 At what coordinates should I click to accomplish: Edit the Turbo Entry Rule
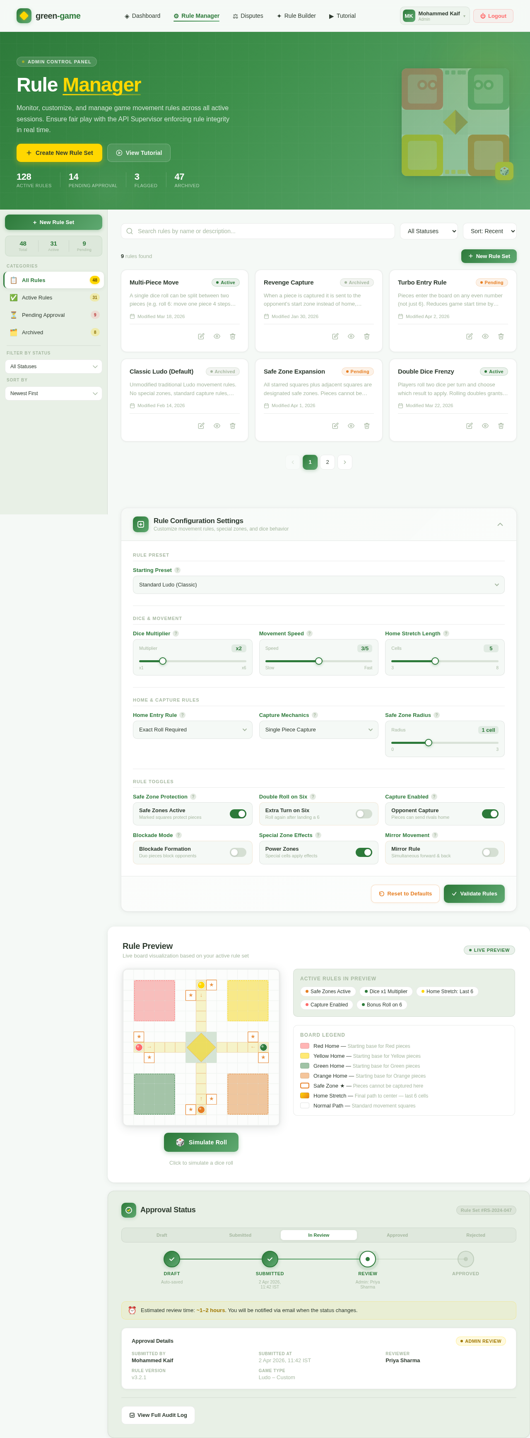pyautogui.click(x=469, y=337)
